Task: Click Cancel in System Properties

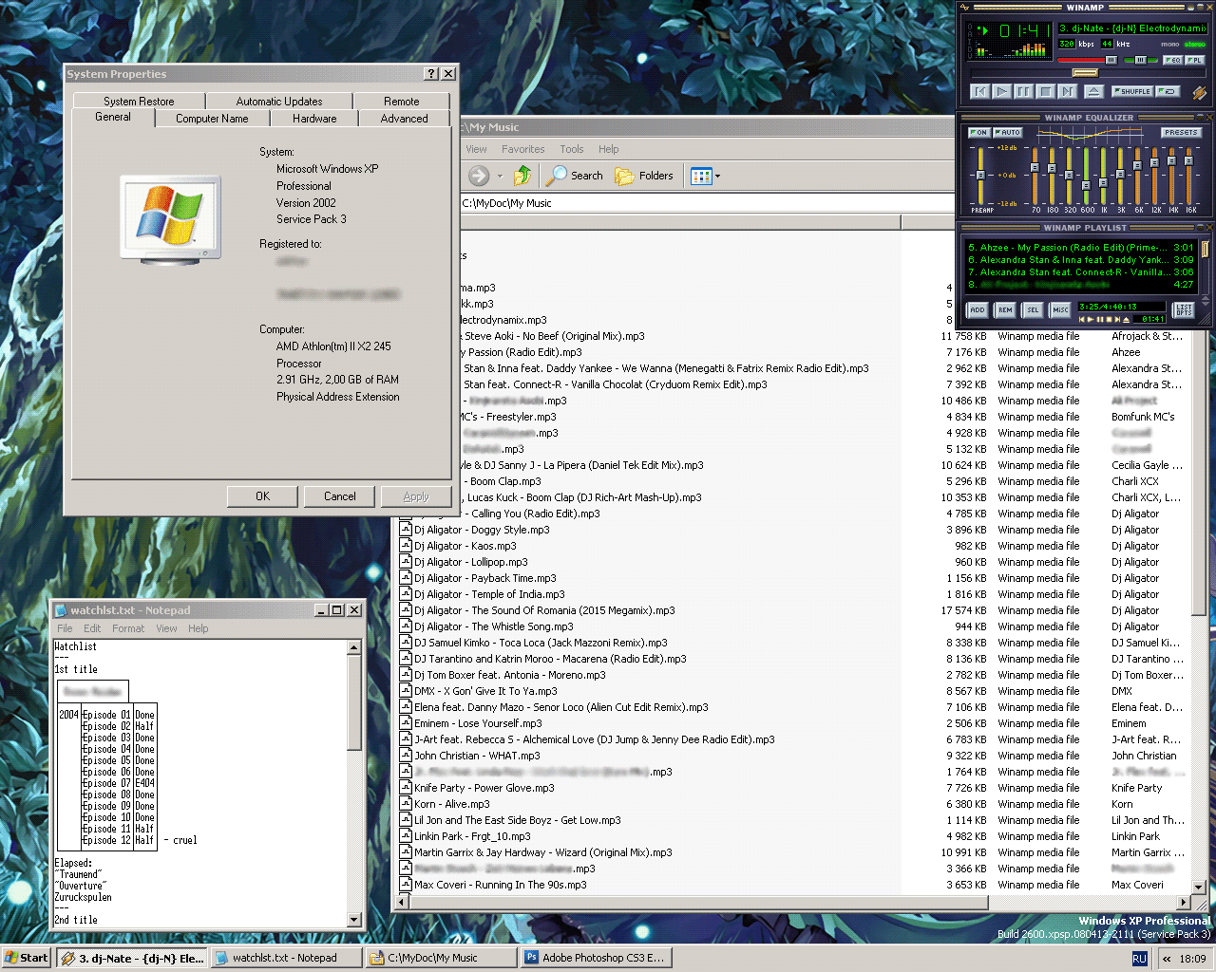Action: point(340,496)
